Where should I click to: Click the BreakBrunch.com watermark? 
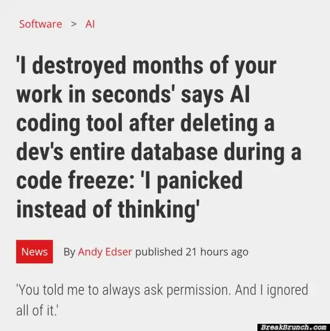click(x=293, y=327)
